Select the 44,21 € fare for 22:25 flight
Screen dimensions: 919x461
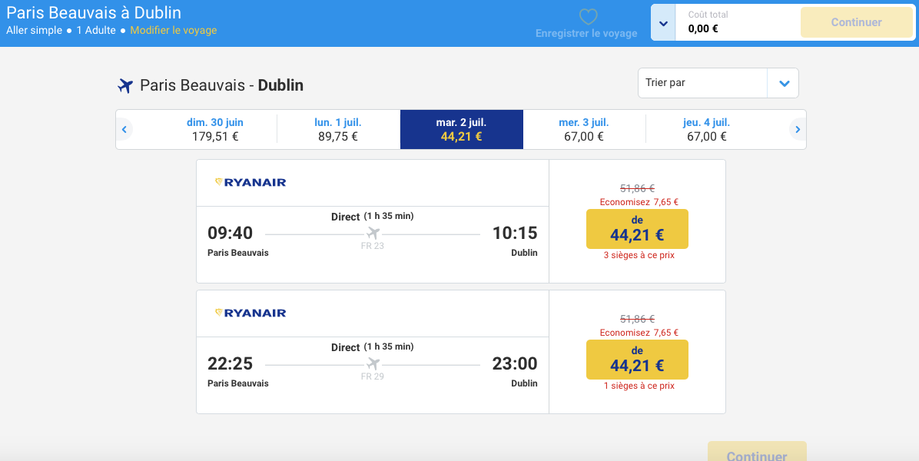[x=637, y=360]
